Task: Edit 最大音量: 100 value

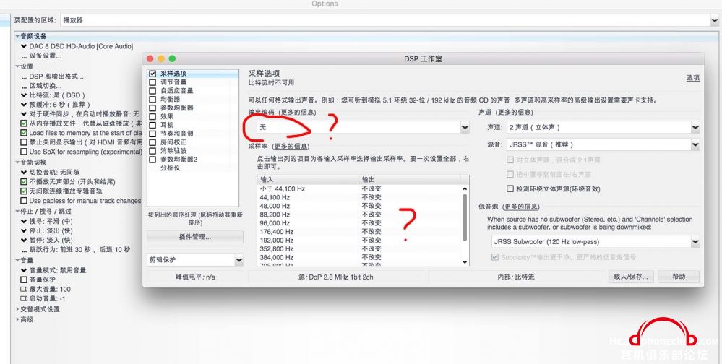Action: click(x=46, y=290)
